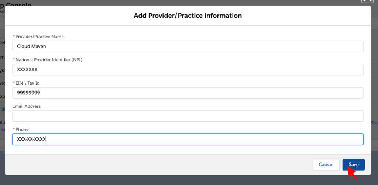Click the Save button
The width and height of the screenshot is (378, 185).
pyautogui.click(x=353, y=165)
